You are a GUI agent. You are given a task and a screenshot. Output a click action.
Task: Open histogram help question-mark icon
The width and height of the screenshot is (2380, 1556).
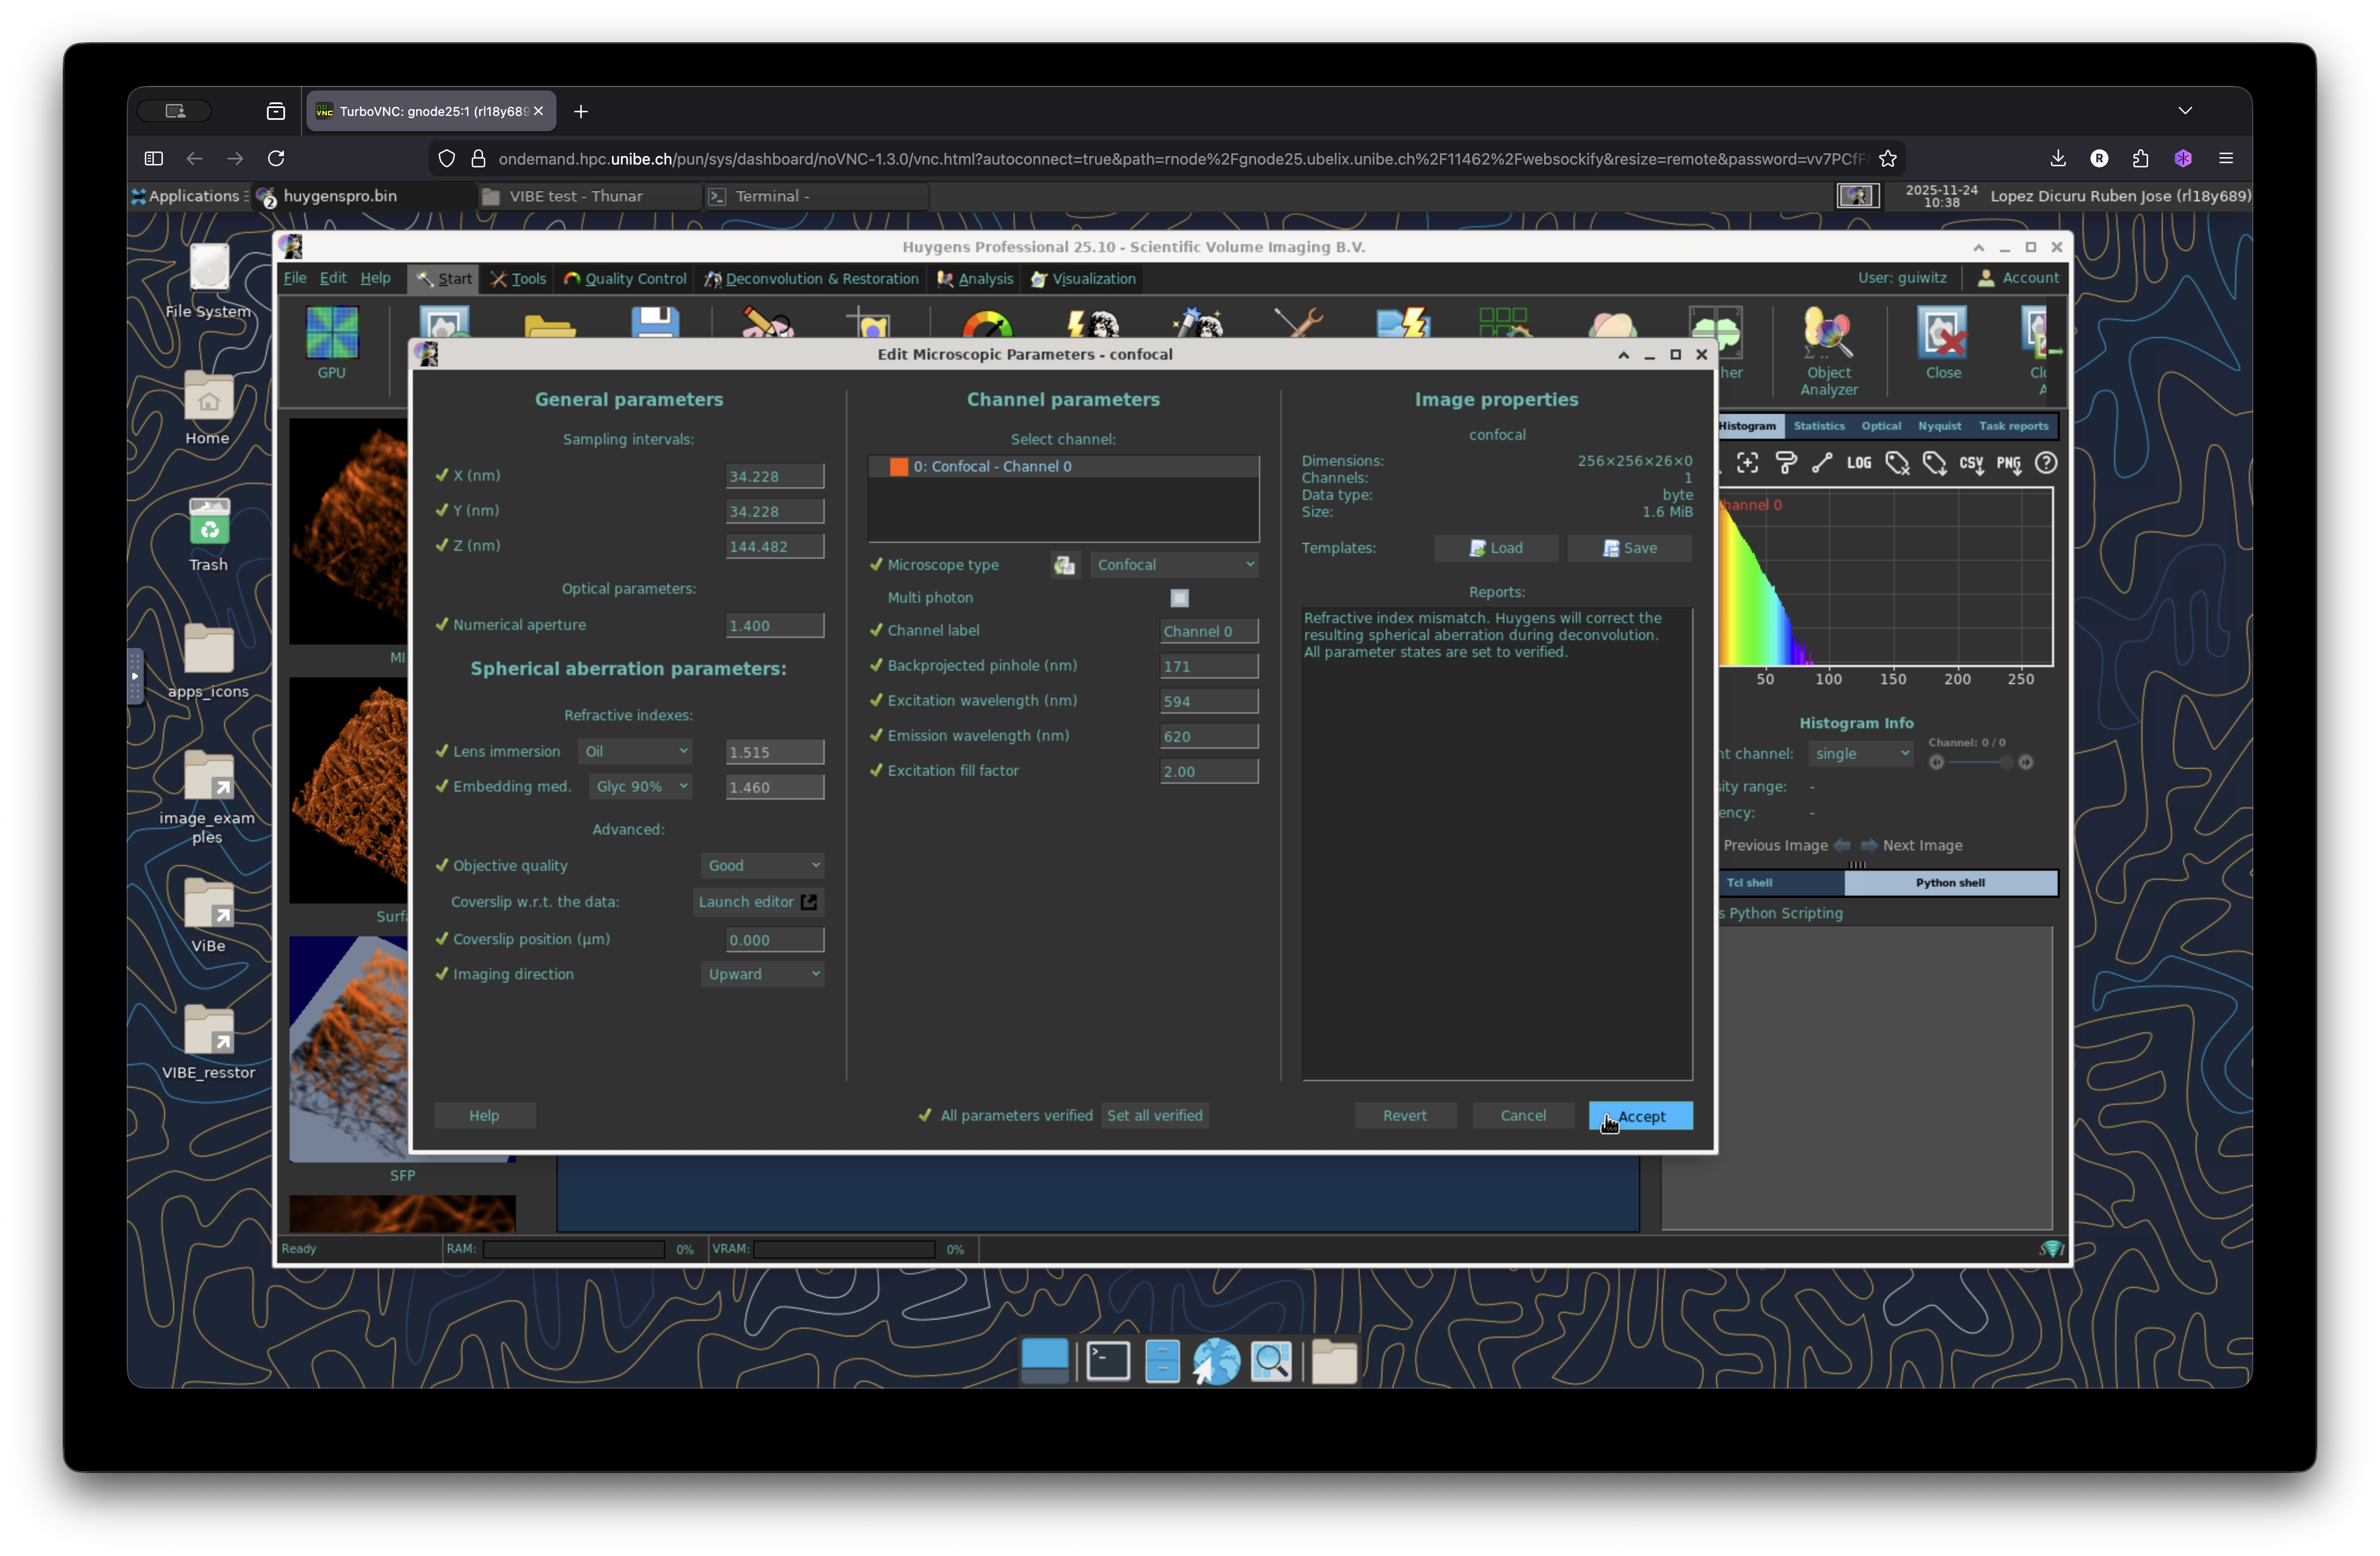coord(2046,463)
